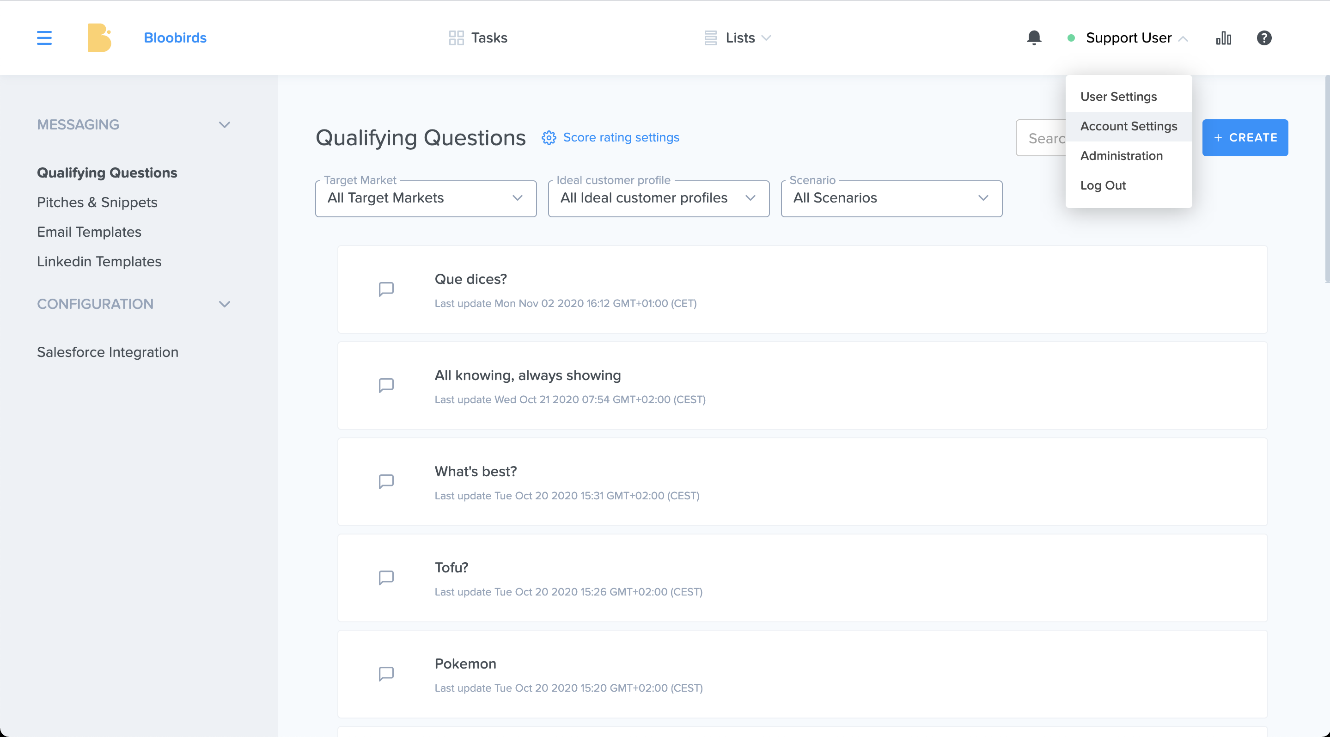
Task: Click the Support User name
Action: point(1128,38)
